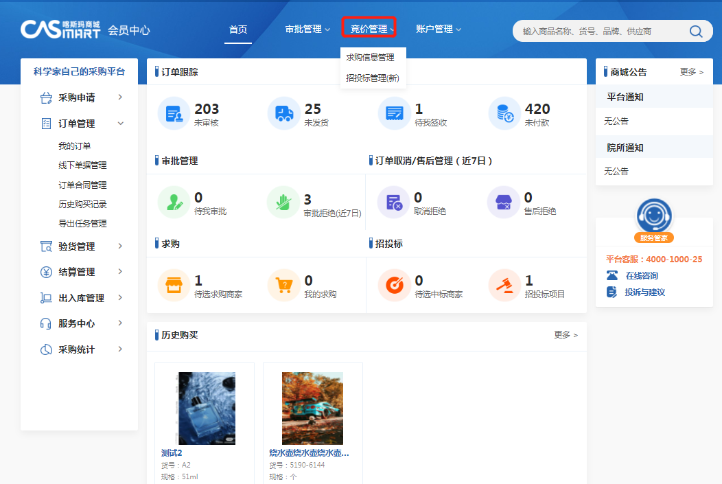Viewport: 722px width, 484px height.
Task: Click the 未审核 orders document icon
Action: click(174, 113)
